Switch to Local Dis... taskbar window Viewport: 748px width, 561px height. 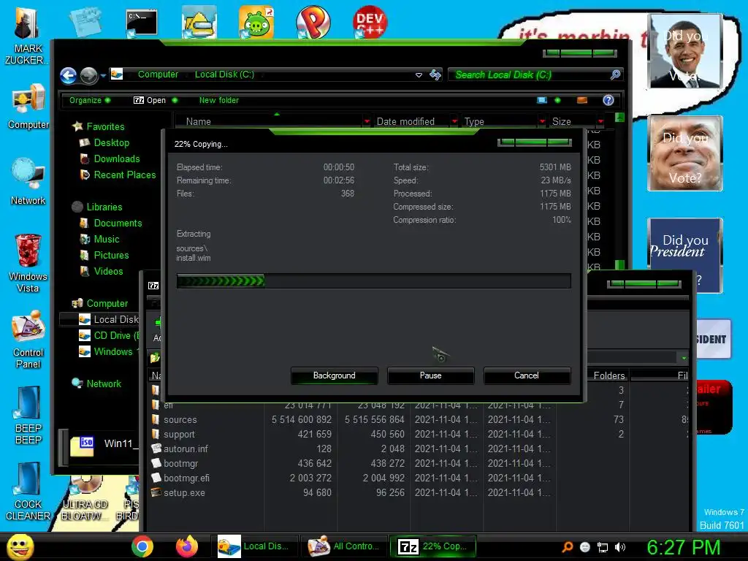point(254,546)
